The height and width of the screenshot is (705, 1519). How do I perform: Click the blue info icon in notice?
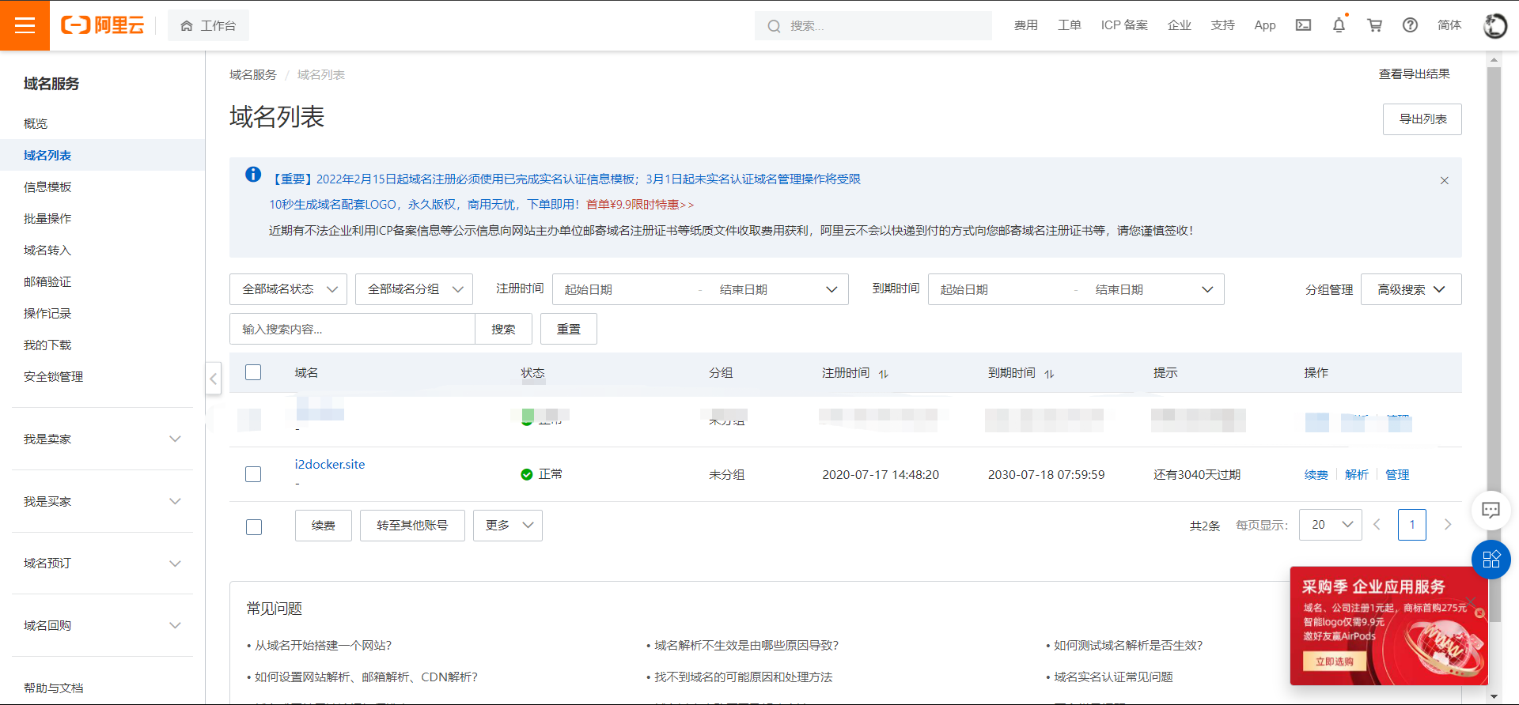click(x=253, y=175)
